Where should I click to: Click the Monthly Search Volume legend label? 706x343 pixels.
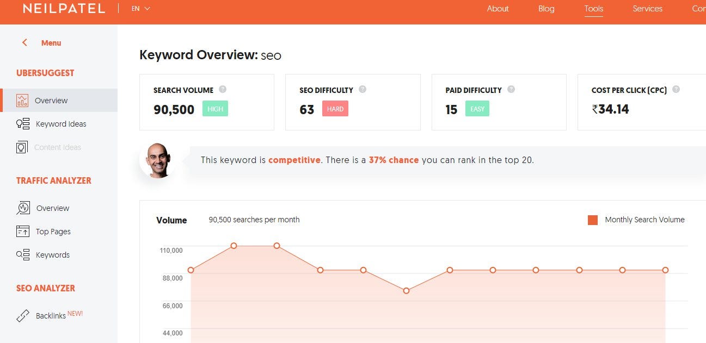(x=645, y=220)
